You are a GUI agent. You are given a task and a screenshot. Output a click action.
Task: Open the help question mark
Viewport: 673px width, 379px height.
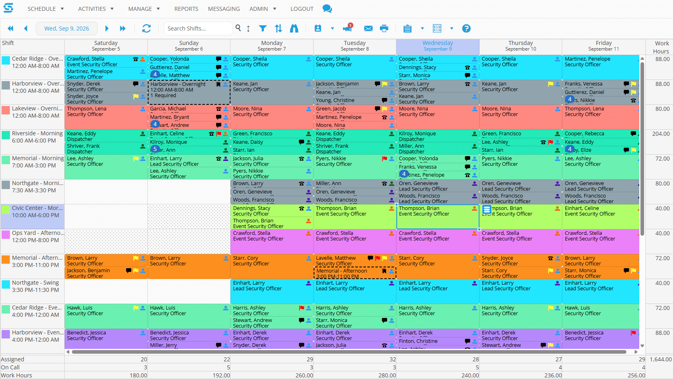point(466,29)
